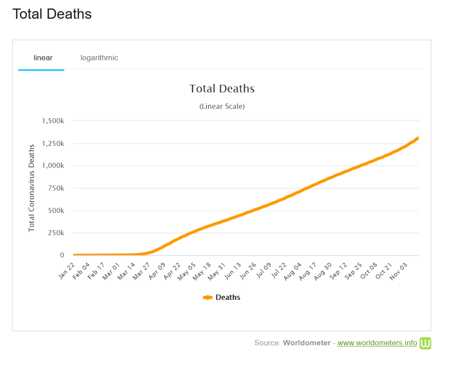Click the 750k y-axis label
Viewport: 454px width, 365px height.
pos(56,188)
